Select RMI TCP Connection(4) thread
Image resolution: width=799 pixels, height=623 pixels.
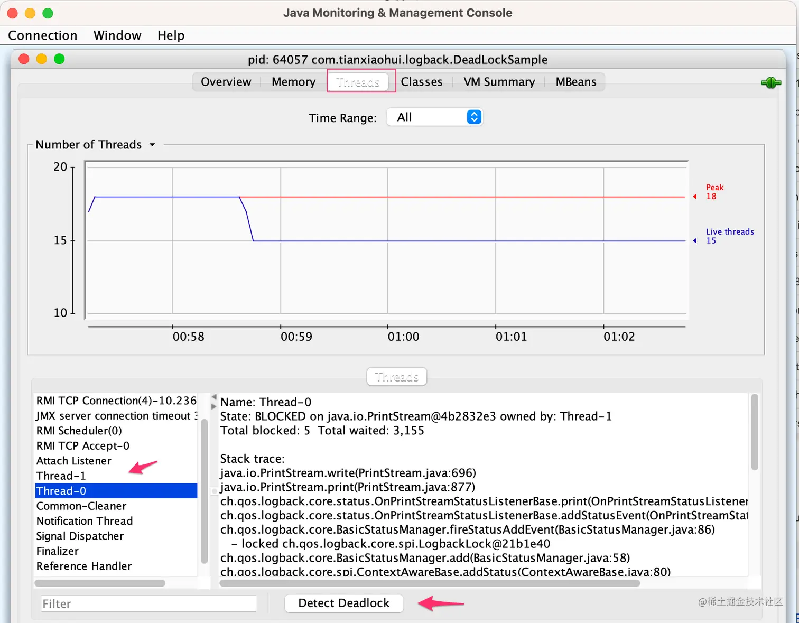point(116,401)
